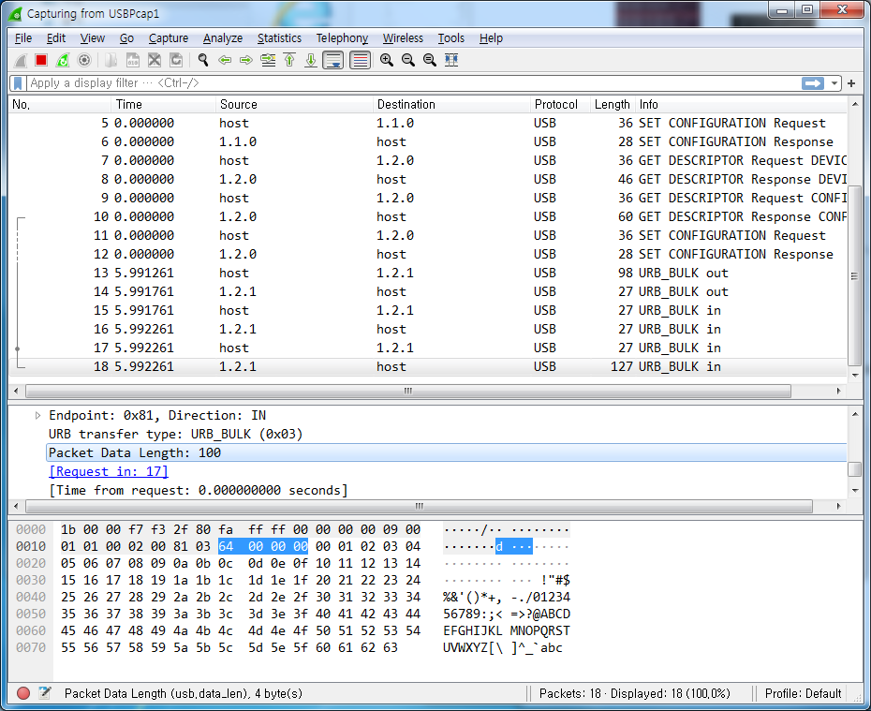Open the View menu
This screenshot has height=711, width=871.
92,38
